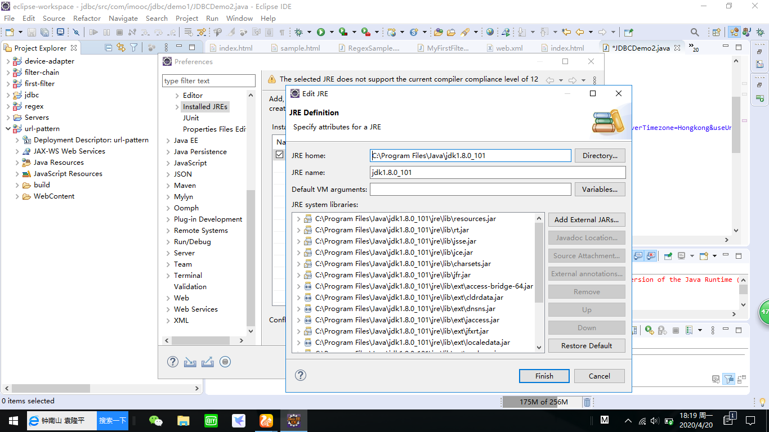Screen dimensions: 769x432
Task: Run garbage collector trash icon
Action: pyautogui.click(x=587, y=402)
